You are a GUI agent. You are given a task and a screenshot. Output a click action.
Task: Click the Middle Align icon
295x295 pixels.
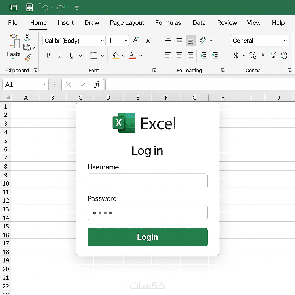pyautogui.click(x=179, y=40)
